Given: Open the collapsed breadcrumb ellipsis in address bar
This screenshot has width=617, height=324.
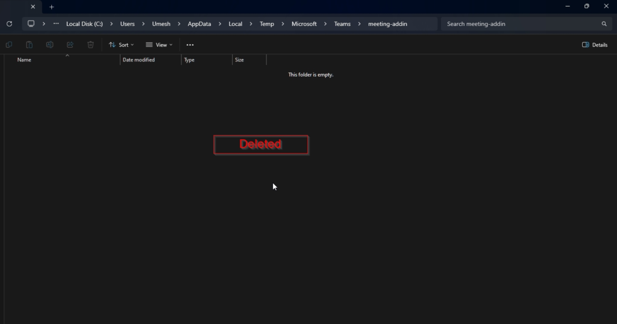Looking at the screenshot, I should click(x=56, y=23).
